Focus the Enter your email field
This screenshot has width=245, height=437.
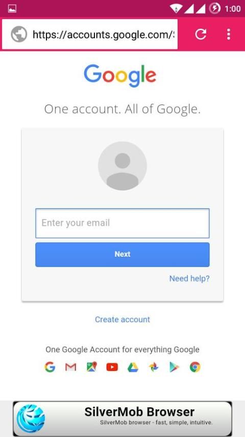(x=122, y=223)
